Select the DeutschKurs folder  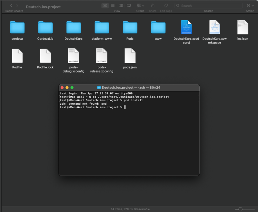pyautogui.click(x=74, y=27)
